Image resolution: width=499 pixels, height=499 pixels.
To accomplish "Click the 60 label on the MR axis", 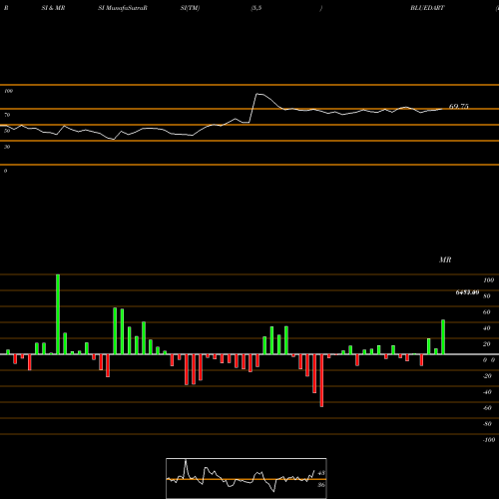I will (x=487, y=312).
